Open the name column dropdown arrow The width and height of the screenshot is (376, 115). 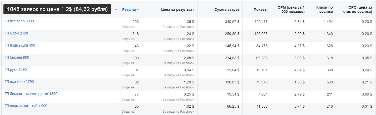click(x=116, y=10)
